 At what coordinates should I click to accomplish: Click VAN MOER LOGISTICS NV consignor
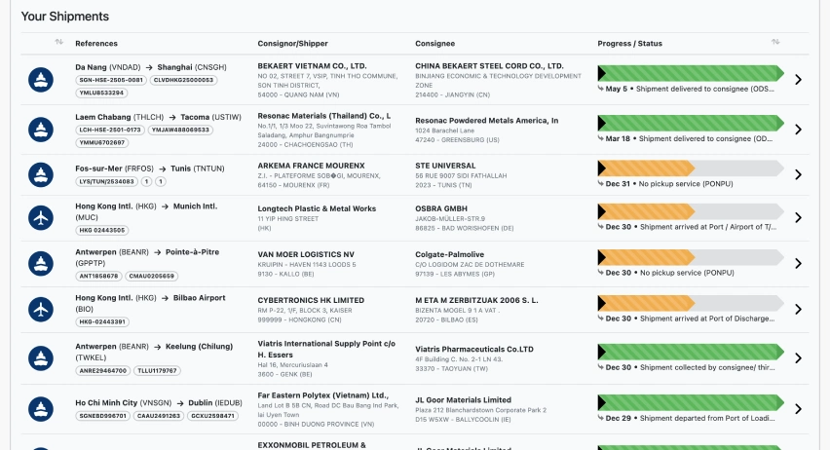click(306, 254)
